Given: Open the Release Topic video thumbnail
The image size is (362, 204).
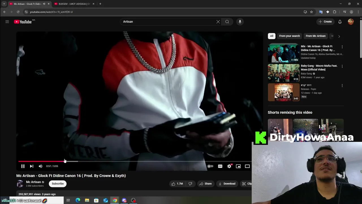Looking at the screenshot, I should coord(284,92).
